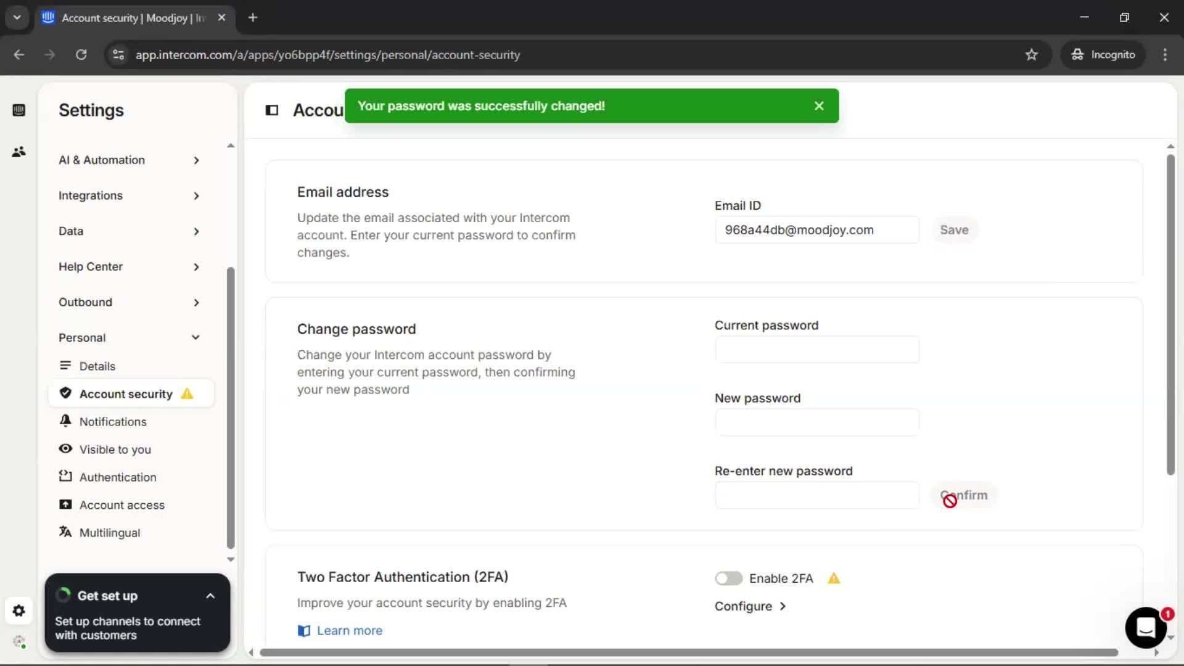Bookmark this page with the star icon
Screen dimensions: 1184x666
pos(1032,55)
